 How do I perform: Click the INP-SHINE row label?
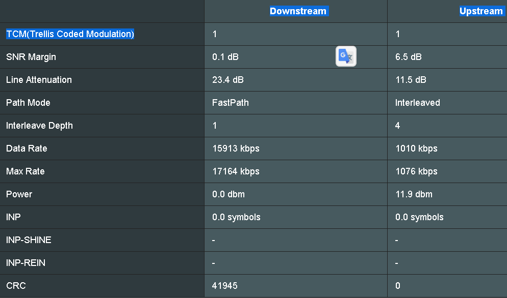[29, 240]
